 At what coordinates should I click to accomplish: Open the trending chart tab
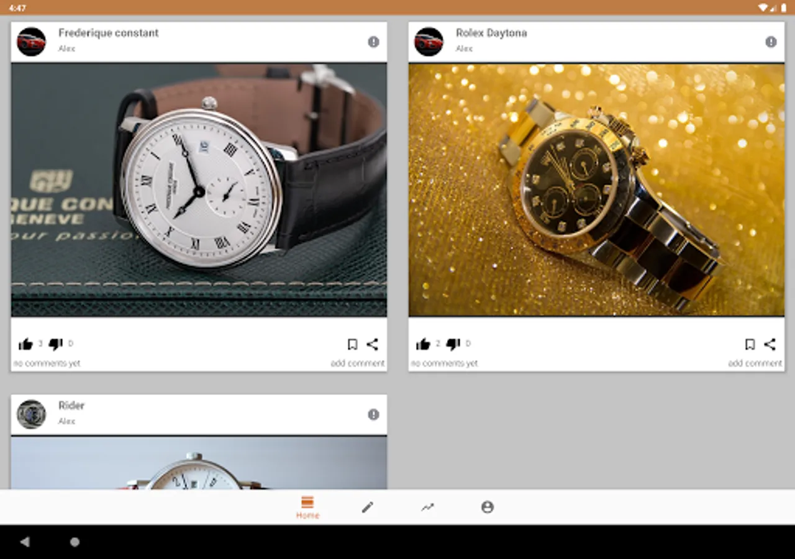pos(427,507)
